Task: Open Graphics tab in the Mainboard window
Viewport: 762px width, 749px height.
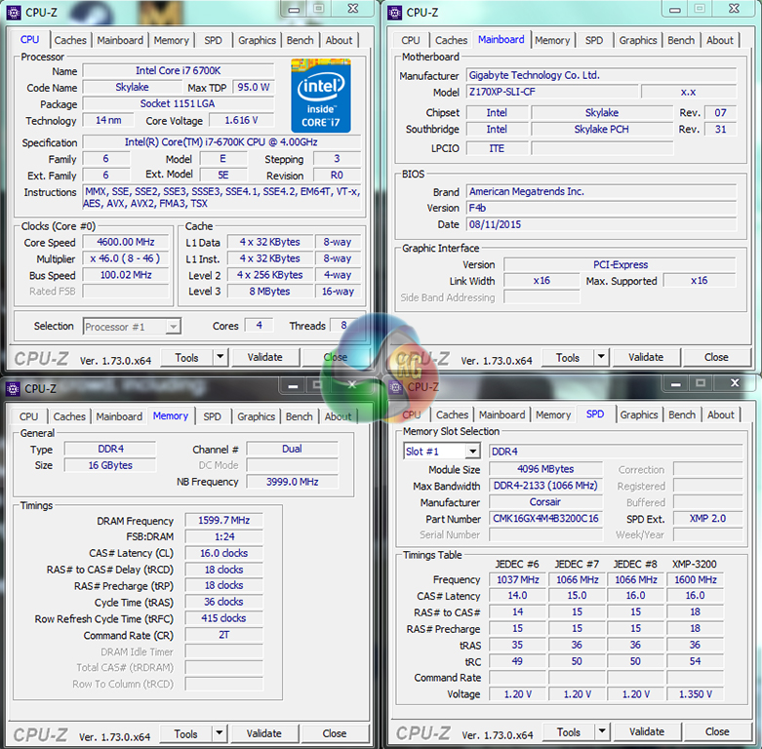Action: coord(637,41)
